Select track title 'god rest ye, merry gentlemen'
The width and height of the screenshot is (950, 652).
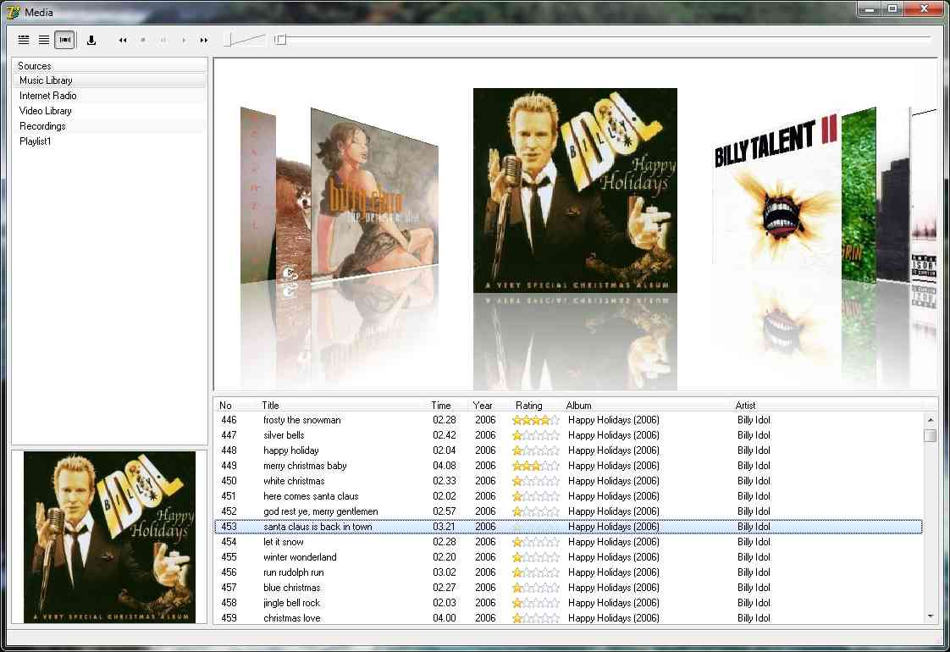(321, 511)
